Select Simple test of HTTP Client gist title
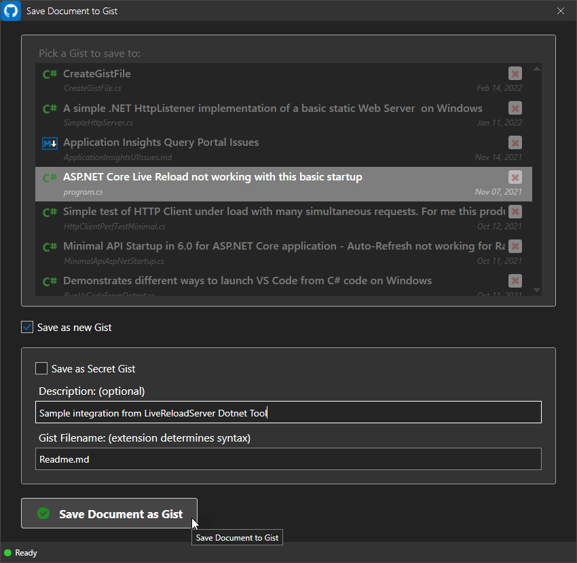Screen dimensions: 577x563 (284, 212)
